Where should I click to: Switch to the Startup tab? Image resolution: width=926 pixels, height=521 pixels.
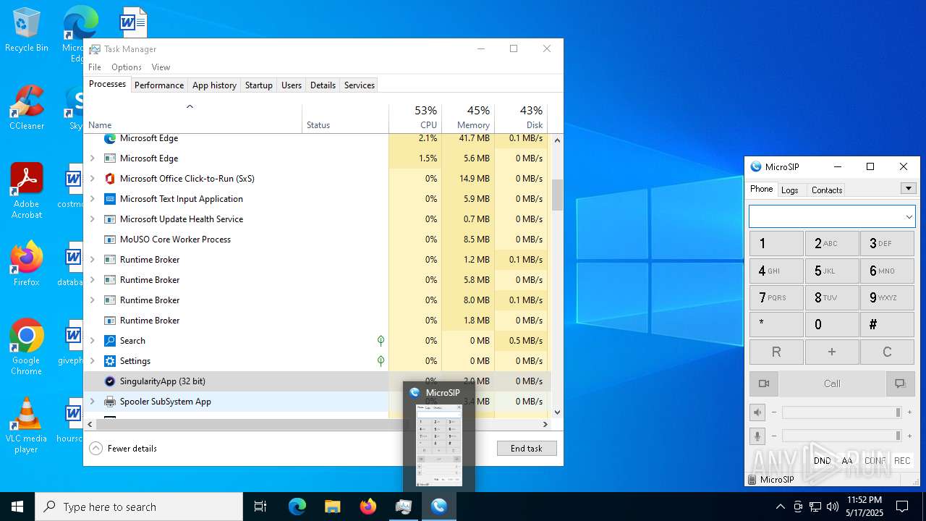tap(258, 85)
